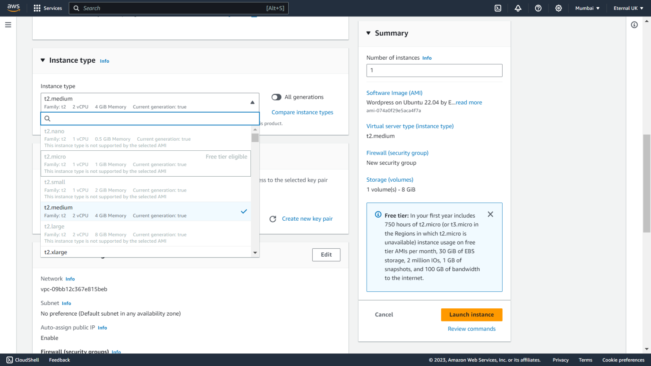The height and width of the screenshot is (366, 651).
Task: Toggle the left navigation sidebar hamburger
Action: (8, 25)
